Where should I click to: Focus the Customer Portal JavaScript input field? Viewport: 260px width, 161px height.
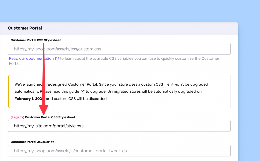(119, 151)
